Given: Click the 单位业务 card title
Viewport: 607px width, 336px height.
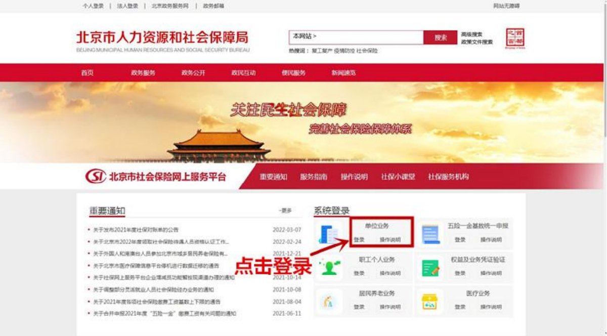Looking at the screenshot, I should 377,226.
